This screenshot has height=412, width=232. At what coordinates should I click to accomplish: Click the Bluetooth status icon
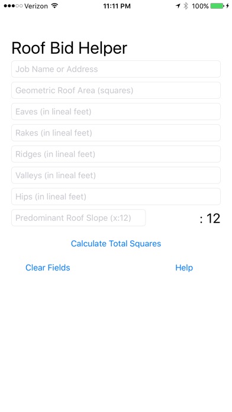[186, 6]
